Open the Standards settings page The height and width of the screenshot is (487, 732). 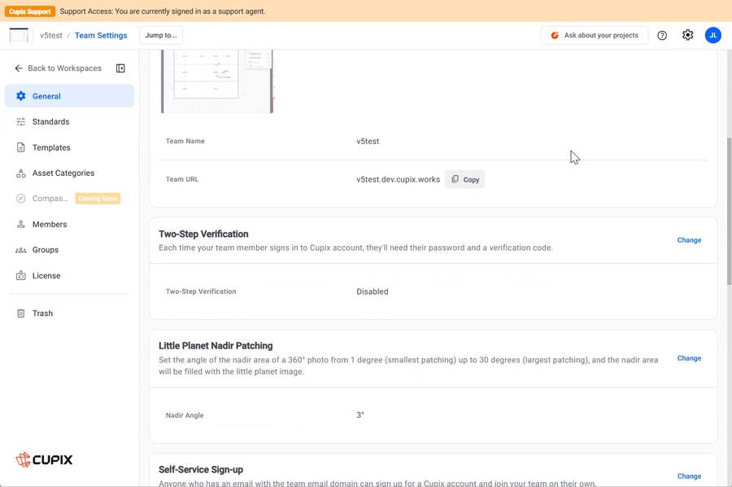coord(70,121)
